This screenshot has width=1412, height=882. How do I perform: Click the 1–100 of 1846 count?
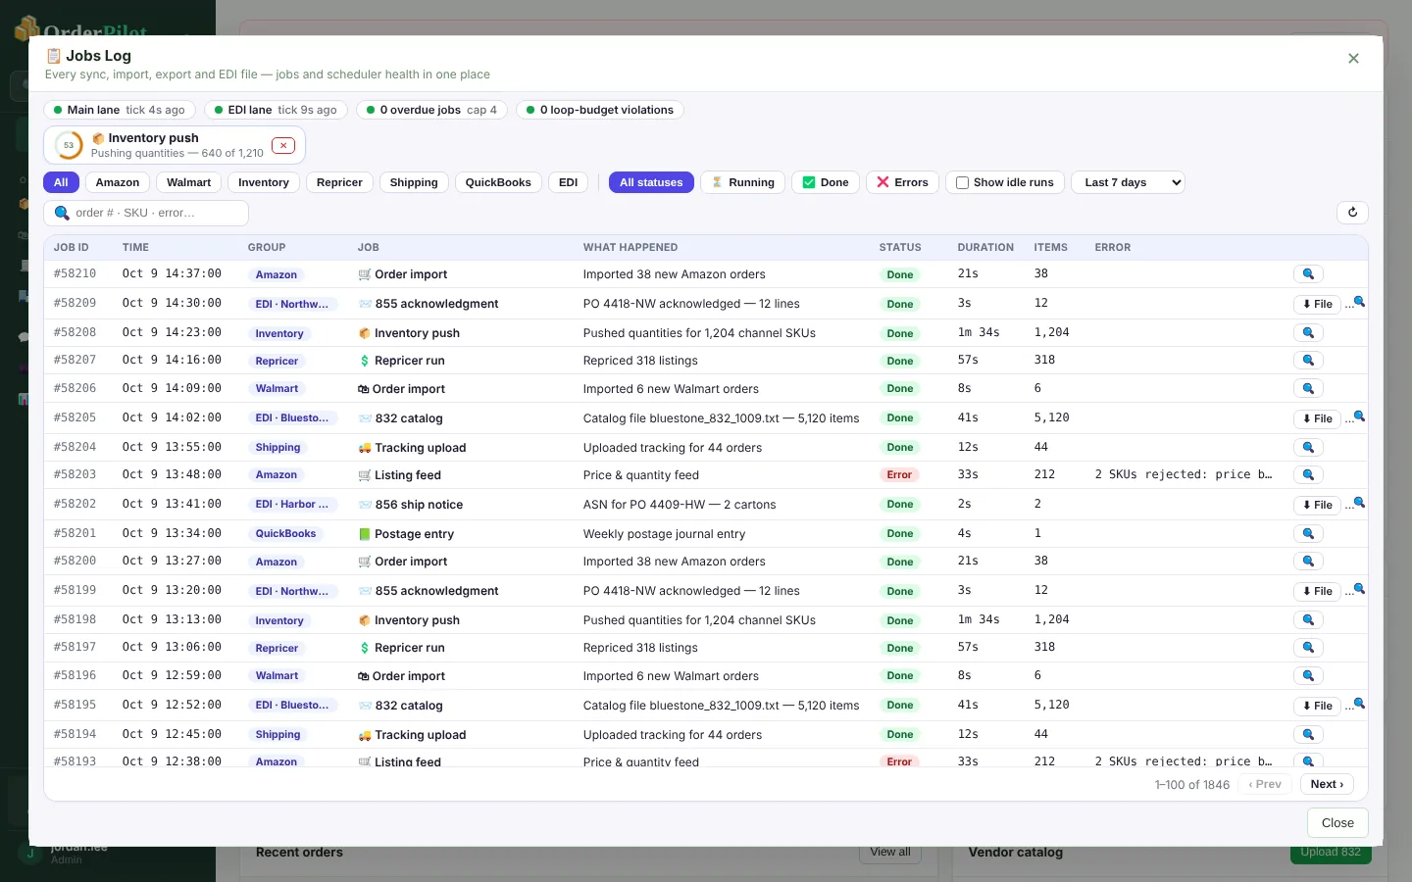pos(1191,785)
